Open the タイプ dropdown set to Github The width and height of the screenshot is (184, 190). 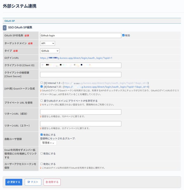click(x=50, y=51)
